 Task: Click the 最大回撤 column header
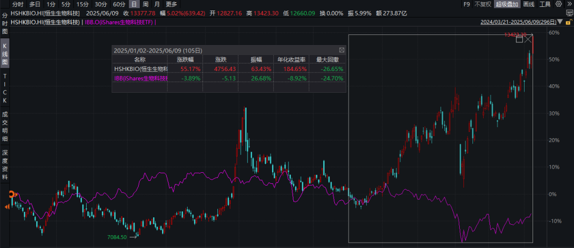pos(327,59)
